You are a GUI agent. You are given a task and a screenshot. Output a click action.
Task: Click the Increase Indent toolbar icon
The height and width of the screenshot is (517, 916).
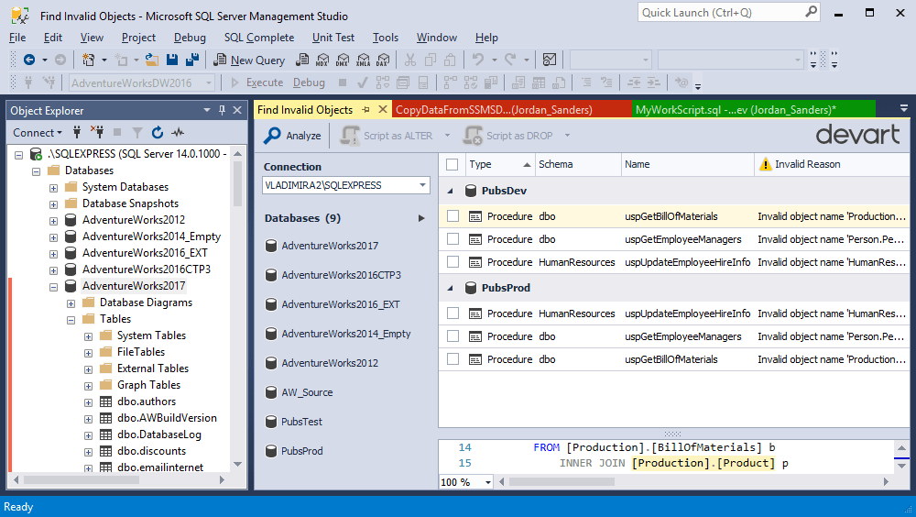(x=654, y=83)
